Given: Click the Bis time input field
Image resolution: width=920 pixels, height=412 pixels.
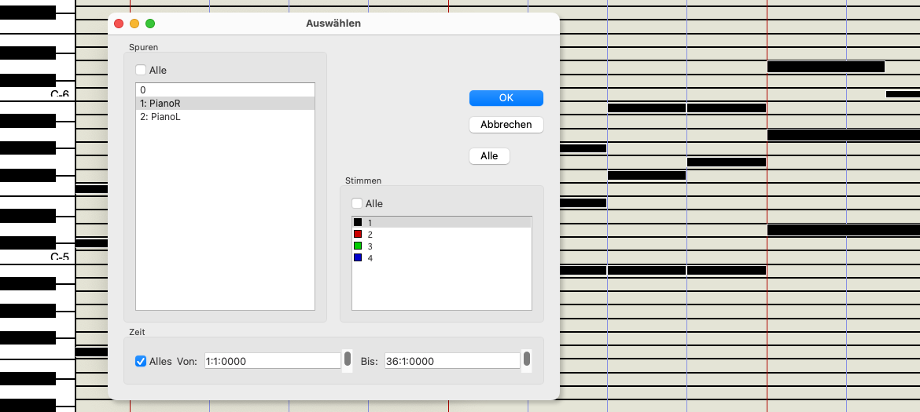Looking at the screenshot, I should (451, 361).
